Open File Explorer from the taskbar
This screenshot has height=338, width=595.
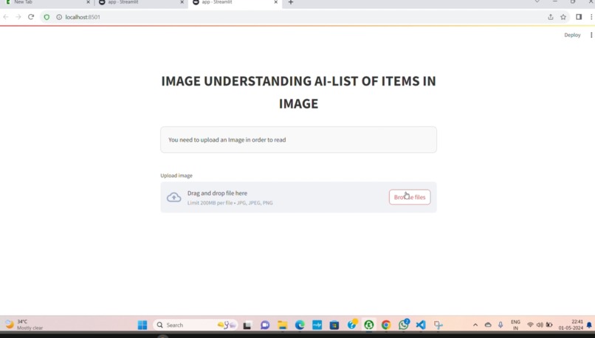[282, 325]
